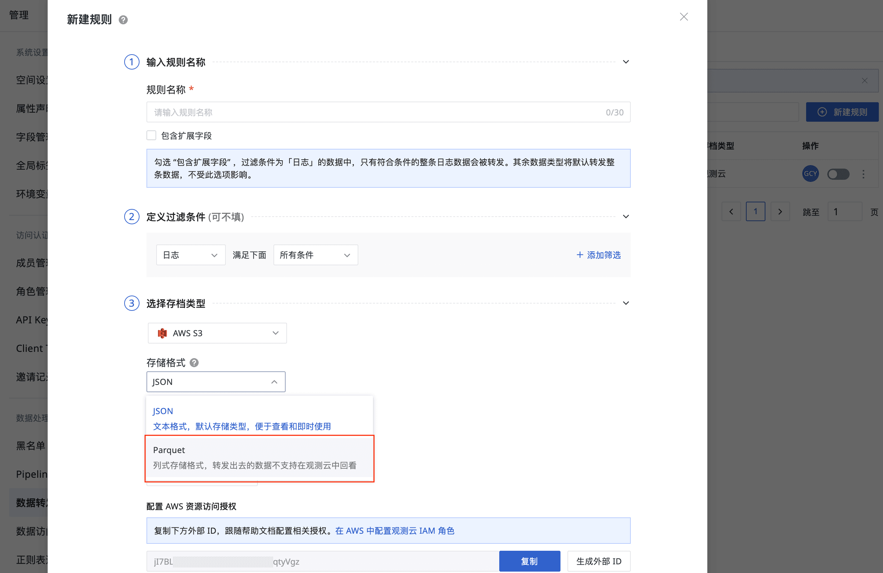Open the AWS S3 archive type dropdown
The height and width of the screenshot is (573, 883).
click(x=217, y=333)
